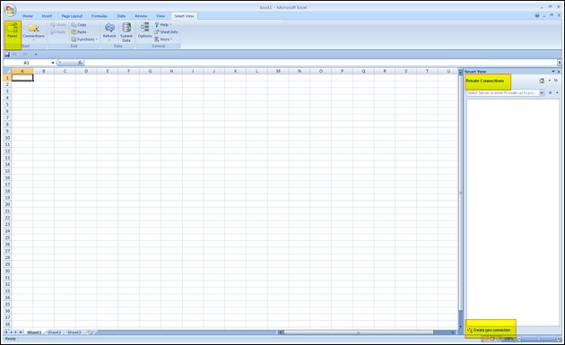Click the Undo button in the ribbon
The height and width of the screenshot is (345, 565).
[58, 25]
